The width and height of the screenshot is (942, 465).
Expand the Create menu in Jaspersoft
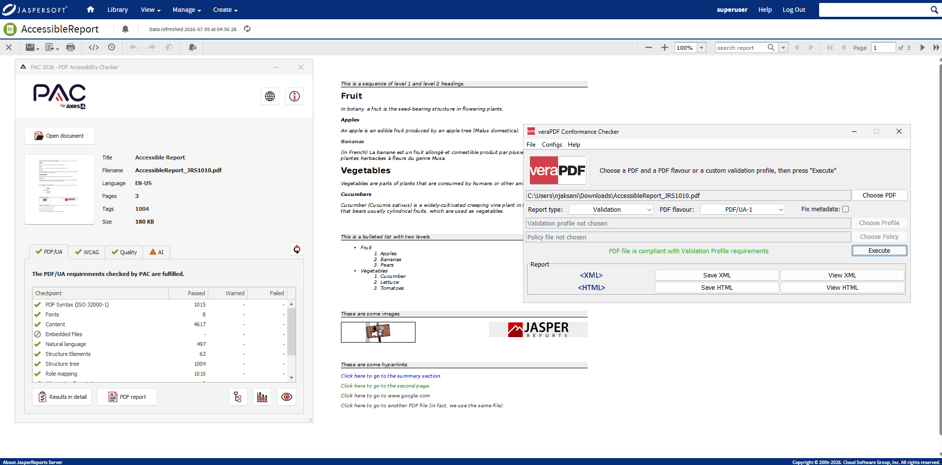click(x=225, y=9)
